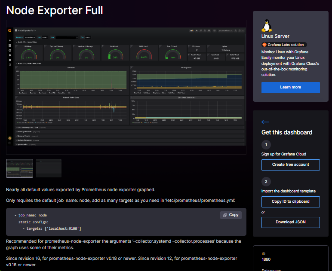The image size is (332, 271).
Task: Click the job_name: node code line
Action: pyautogui.click(x=31, y=215)
